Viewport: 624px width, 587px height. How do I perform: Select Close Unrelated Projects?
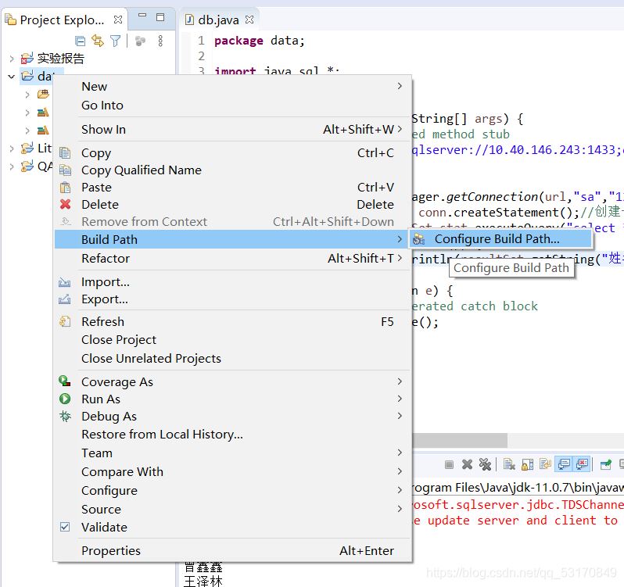(x=232, y=358)
